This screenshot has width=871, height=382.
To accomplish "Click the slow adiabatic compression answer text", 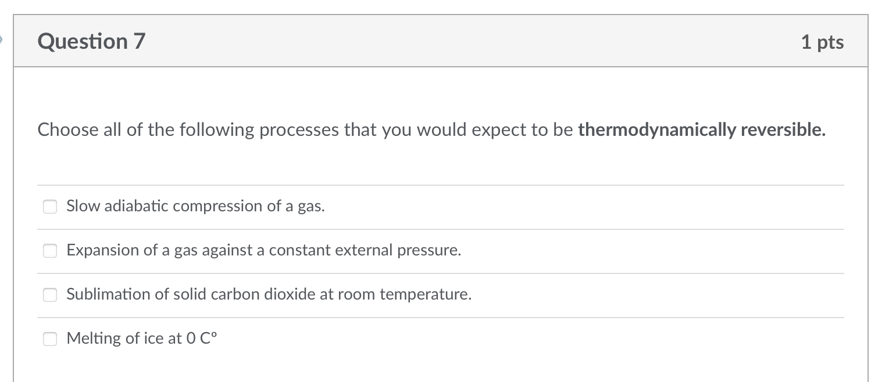I will [x=195, y=206].
